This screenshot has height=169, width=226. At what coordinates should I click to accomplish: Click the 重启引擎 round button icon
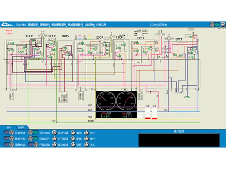[54, 133]
